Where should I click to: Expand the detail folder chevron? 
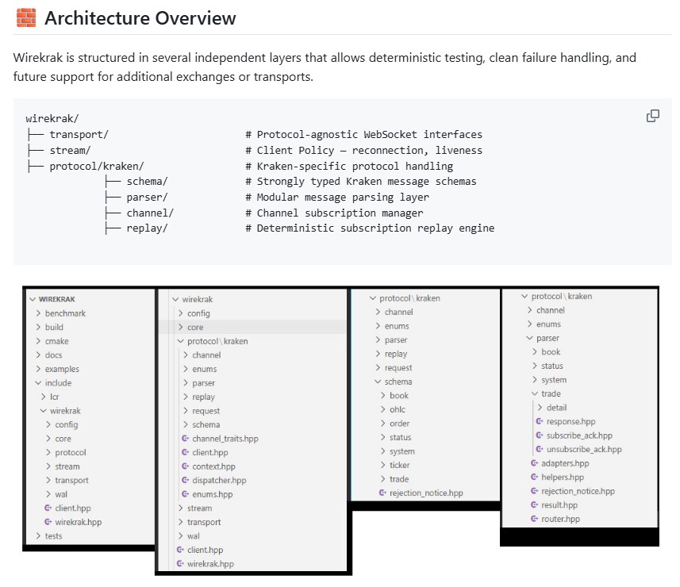click(540, 407)
